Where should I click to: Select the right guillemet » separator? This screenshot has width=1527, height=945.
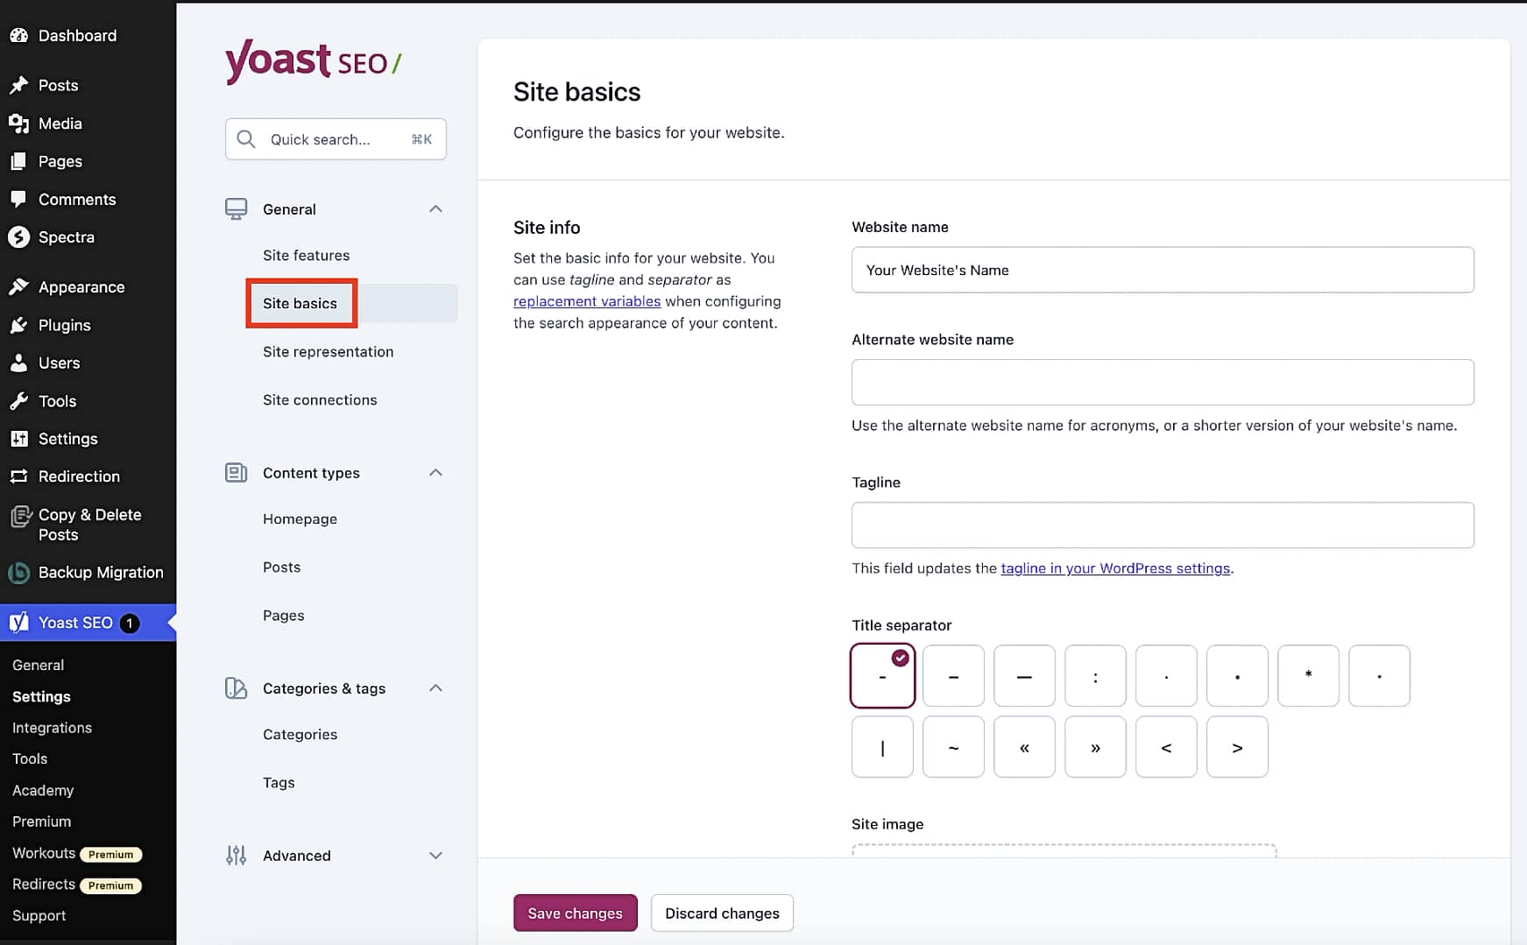1095,747
